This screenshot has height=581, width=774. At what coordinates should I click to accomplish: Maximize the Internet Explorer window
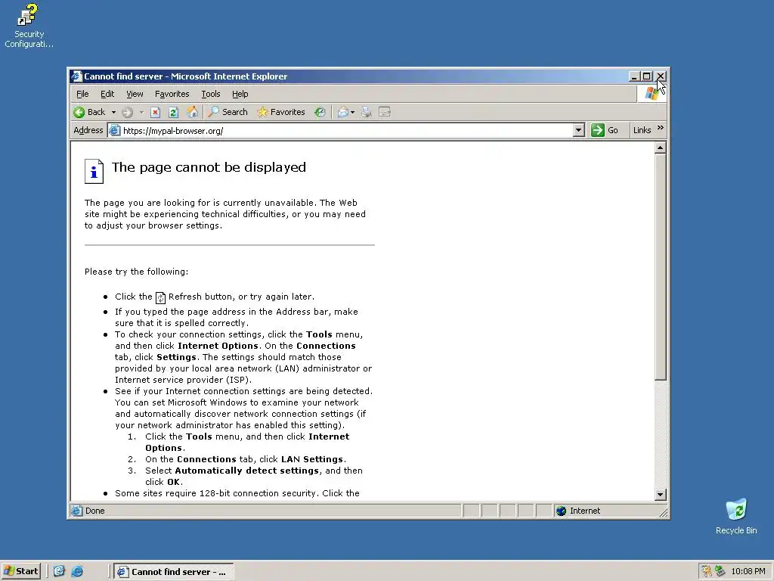[647, 76]
